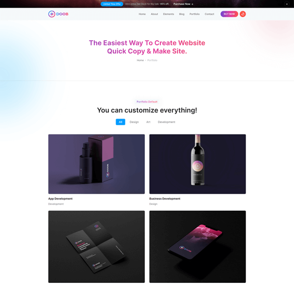
Task: Toggle the dark mode round icon
Action: 242,14
